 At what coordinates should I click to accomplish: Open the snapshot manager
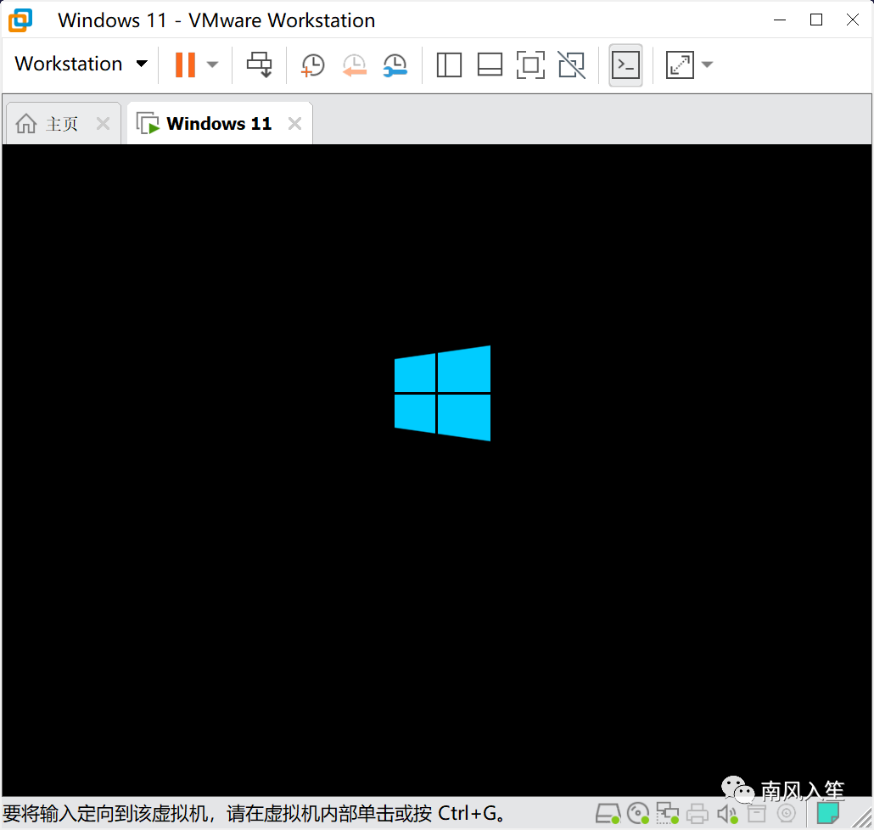point(395,64)
